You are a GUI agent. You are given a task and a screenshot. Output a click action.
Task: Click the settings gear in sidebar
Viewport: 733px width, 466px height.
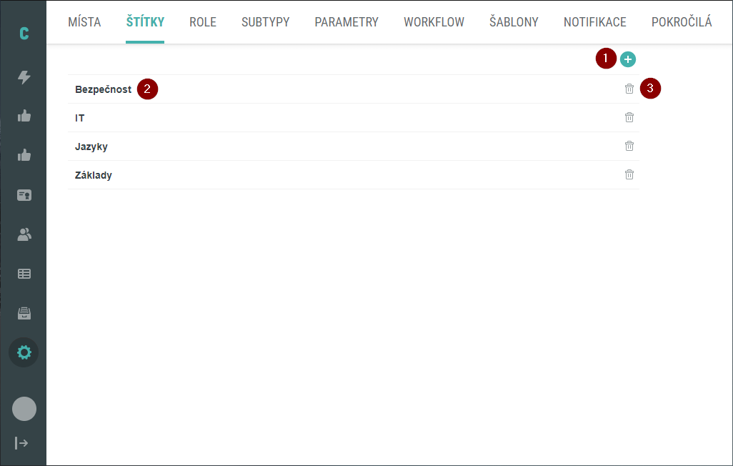point(24,352)
